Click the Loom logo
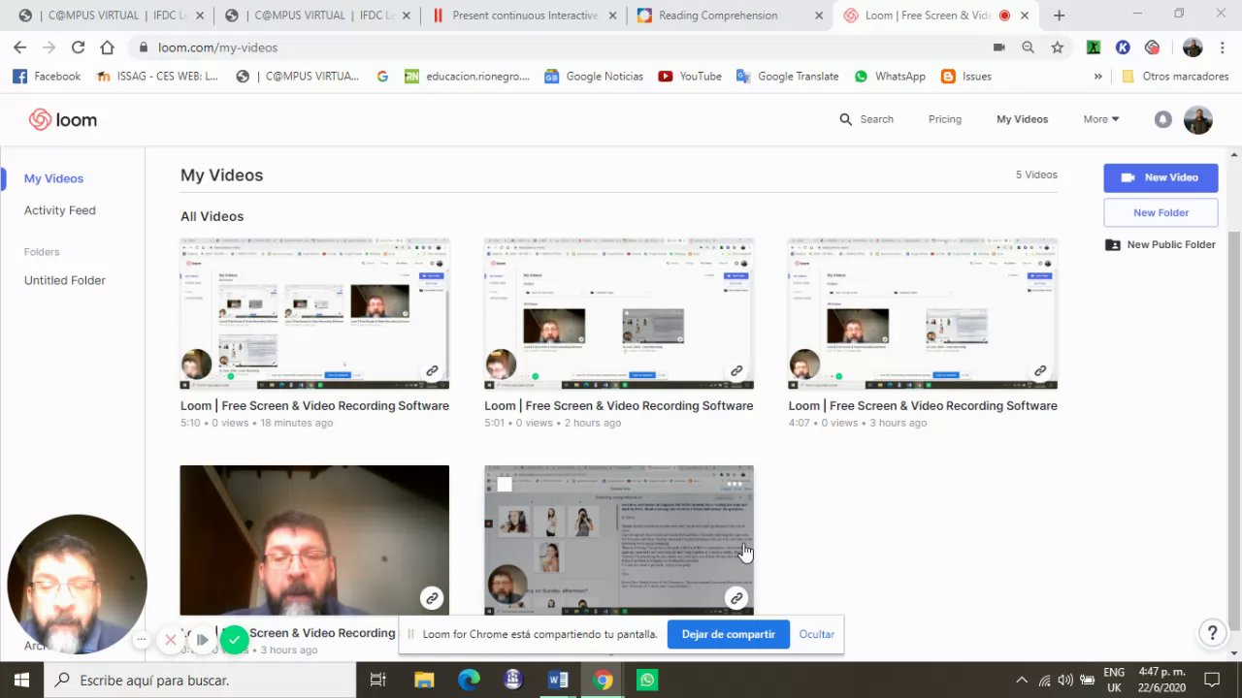The width and height of the screenshot is (1242, 698). pos(63,119)
